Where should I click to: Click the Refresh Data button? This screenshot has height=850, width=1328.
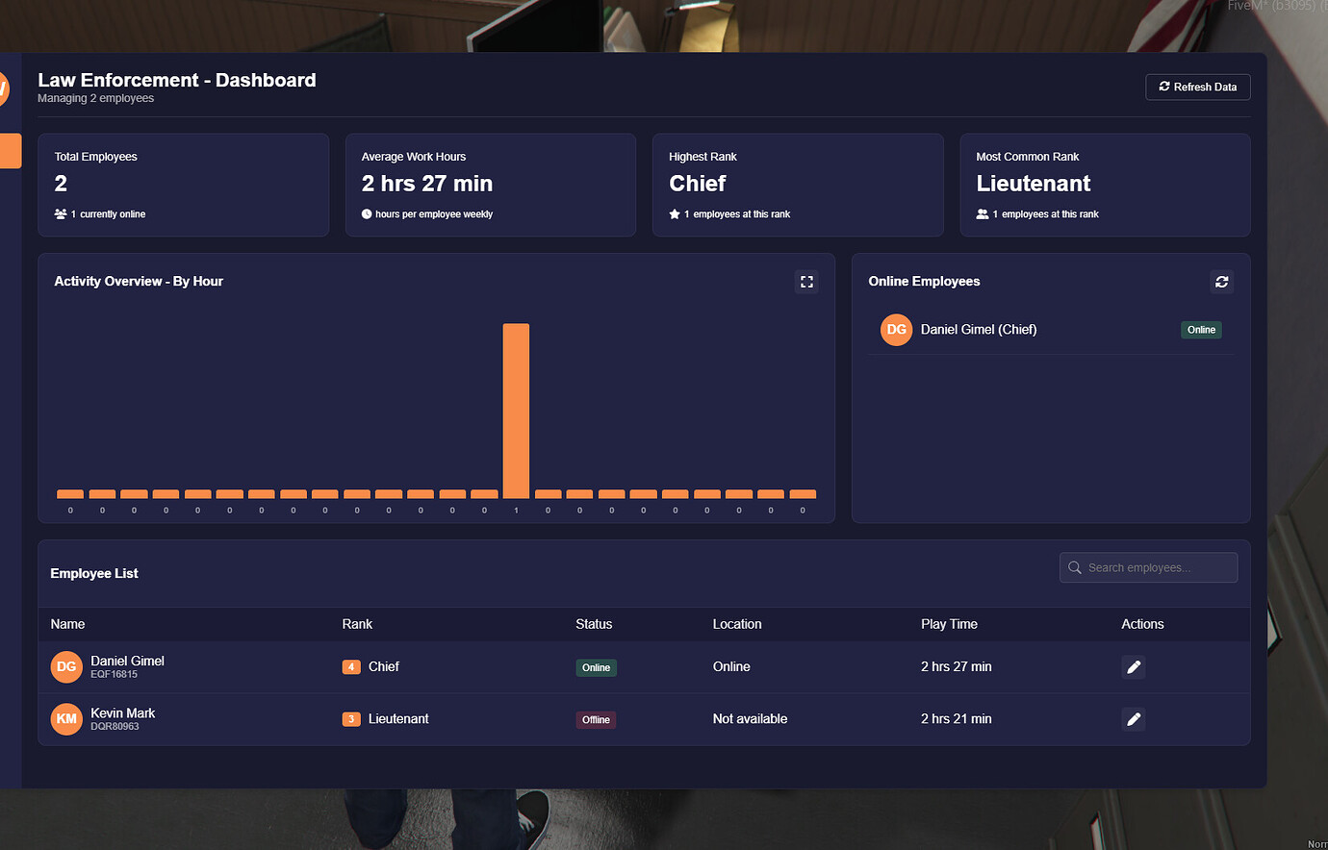click(1197, 87)
